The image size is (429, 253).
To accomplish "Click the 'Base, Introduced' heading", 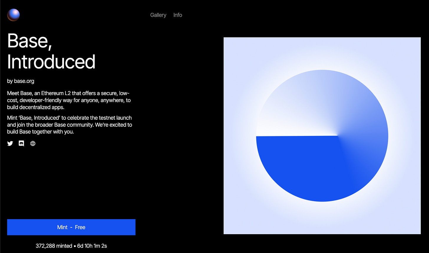I will click(51, 51).
